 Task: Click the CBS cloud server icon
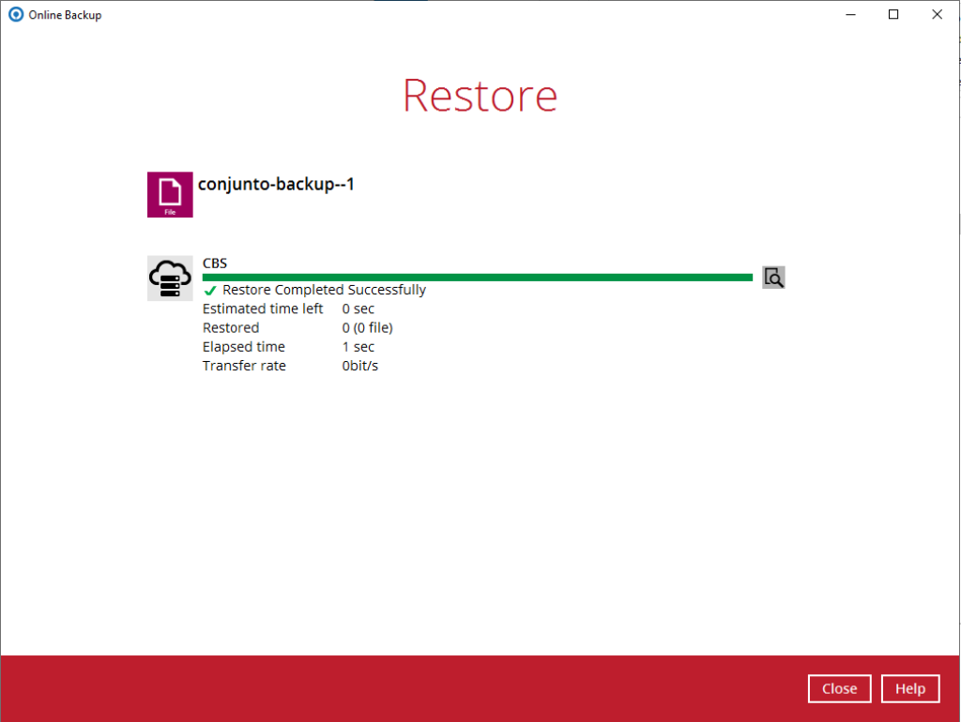170,278
